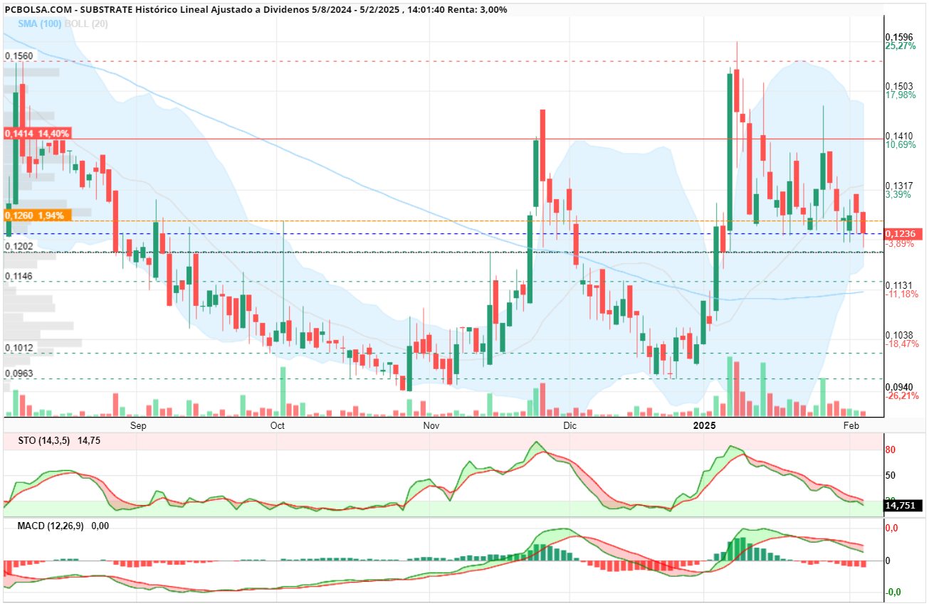The image size is (929, 606).
Task: Click the 3,39% percentage label
Action: (x=898, y=194)
